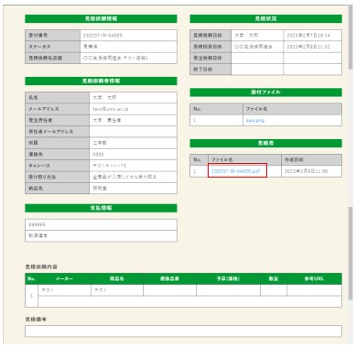This screenshot has height=347, width=356.
Task: Select the 工学部 value
Action: coord(100,143)
